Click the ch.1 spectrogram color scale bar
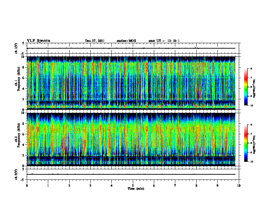 [246, 87]
